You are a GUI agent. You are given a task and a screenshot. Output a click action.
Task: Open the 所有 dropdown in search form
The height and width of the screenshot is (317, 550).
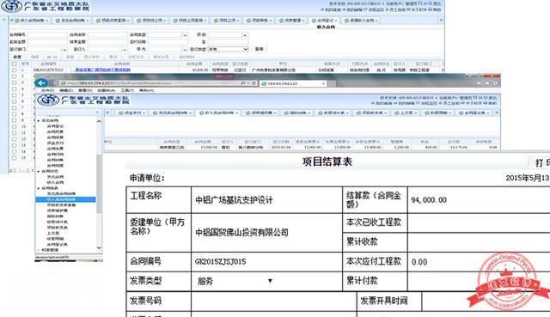(229, 50)
